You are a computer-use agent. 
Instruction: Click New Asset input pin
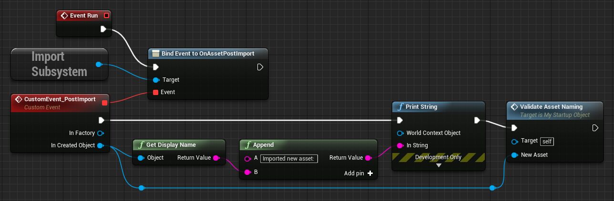[514, 155]
